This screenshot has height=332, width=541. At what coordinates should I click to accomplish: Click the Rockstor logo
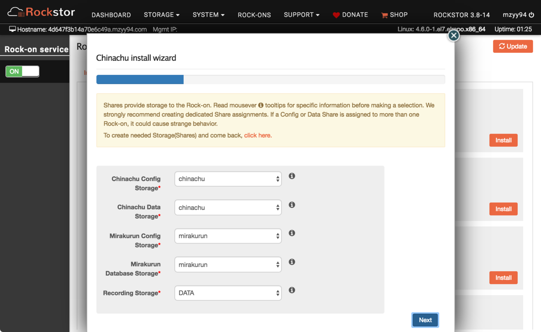(x=41, y=12)
